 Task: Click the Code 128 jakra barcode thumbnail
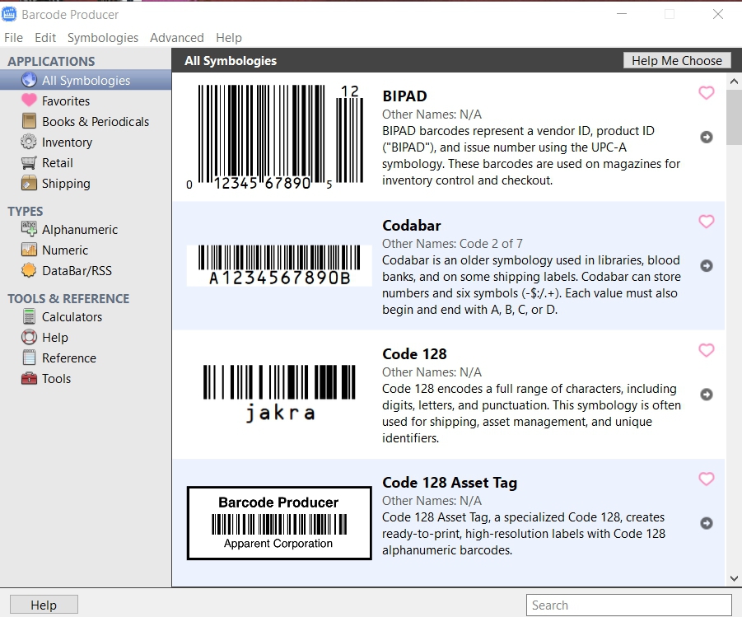(279, 394)
